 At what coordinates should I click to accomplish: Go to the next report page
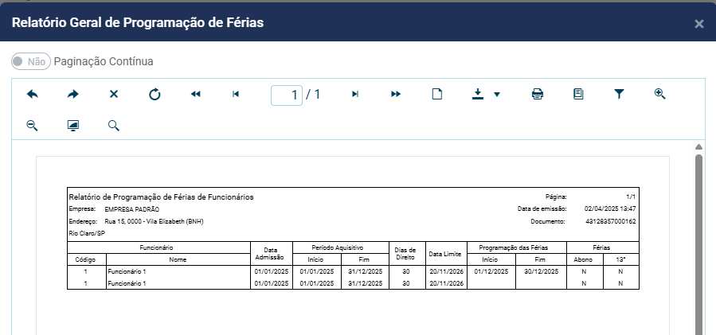(355, 94)
